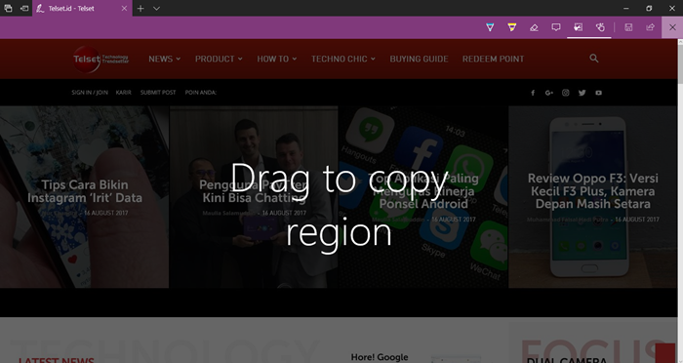
Task: Select the ballpoint pen tool
Action: [x=490, y=27]
